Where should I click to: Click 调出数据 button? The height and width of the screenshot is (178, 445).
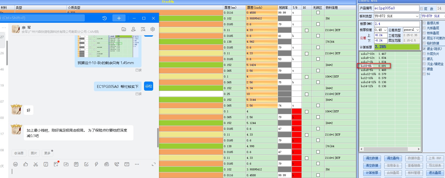[372, 158]
